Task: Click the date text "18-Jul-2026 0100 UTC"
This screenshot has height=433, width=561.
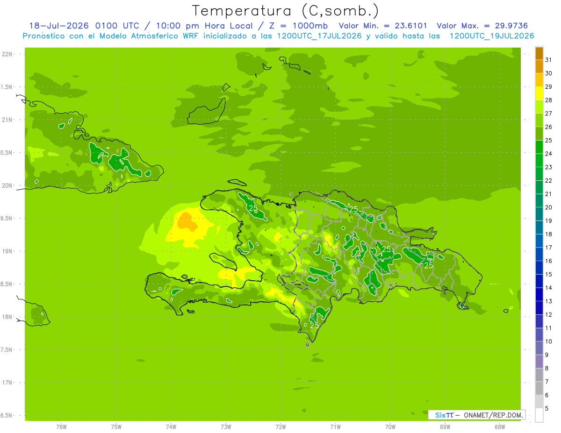Action: pyautogui.click(x=84, y=26)
